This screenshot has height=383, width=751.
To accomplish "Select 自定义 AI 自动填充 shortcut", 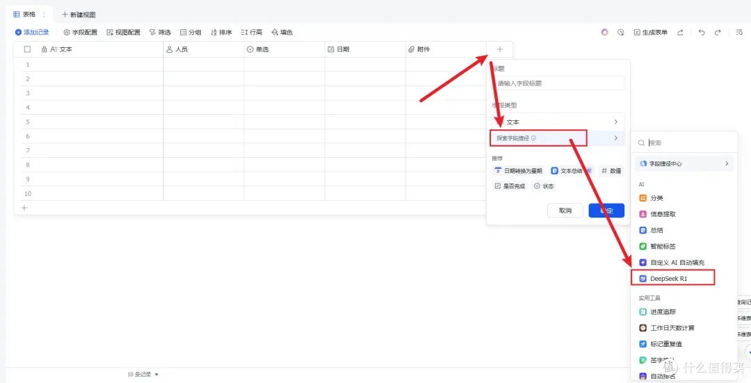I will point(684,263).
